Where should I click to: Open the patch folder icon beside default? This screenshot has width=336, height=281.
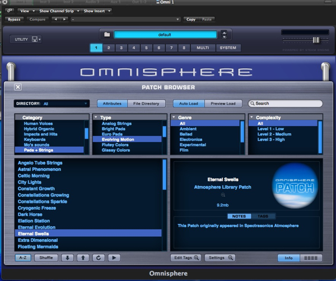point(107,35)
